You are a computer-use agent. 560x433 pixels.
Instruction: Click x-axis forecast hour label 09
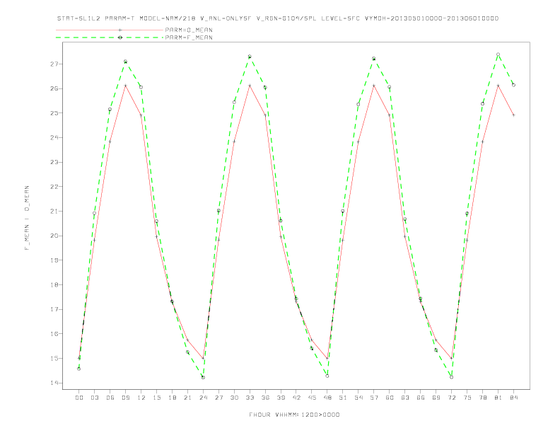coord(125,398)
